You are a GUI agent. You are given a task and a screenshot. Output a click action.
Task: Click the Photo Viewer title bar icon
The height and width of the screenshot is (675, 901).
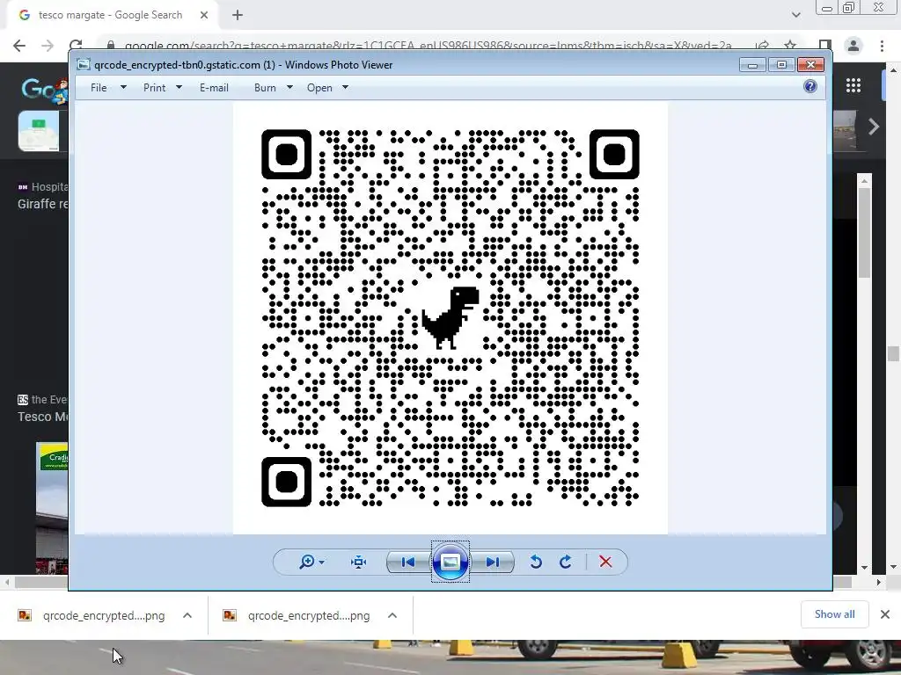coord(84,65)
